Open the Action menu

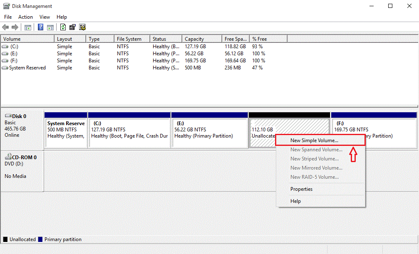coord(25,17)
